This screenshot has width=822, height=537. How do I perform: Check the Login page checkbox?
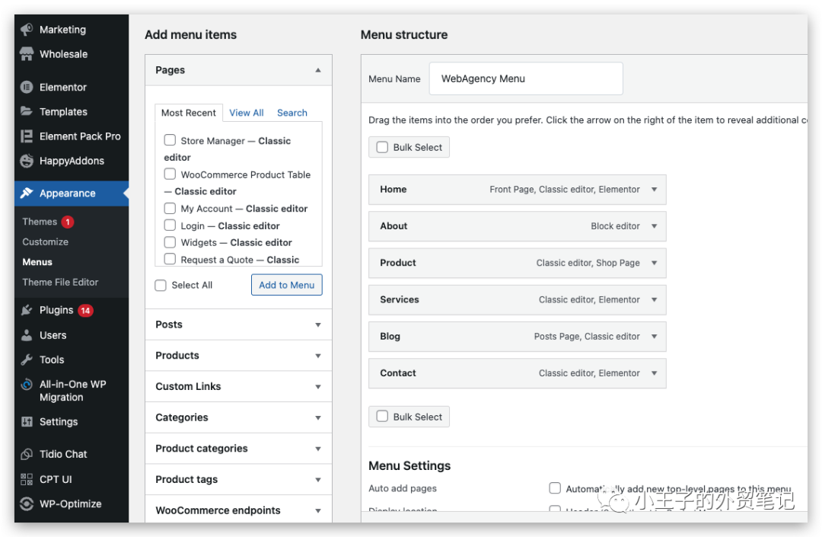click(x=170, y=225)
